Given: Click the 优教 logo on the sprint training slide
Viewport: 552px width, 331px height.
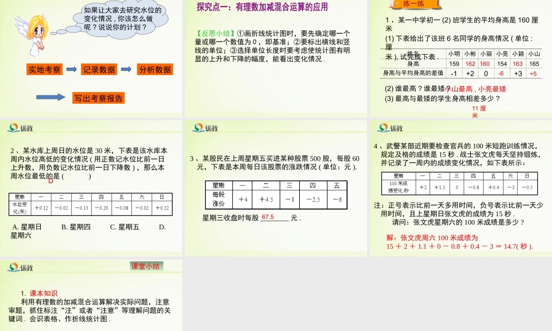Looking at the screenshot, I should [x=384, y=127].
